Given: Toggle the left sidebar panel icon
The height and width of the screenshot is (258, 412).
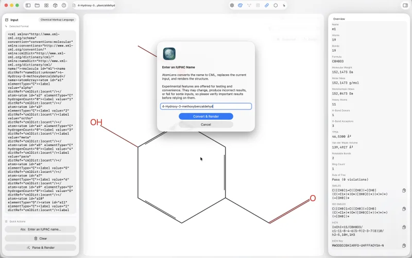Looking at the screenshot, I should coord(28,5).
